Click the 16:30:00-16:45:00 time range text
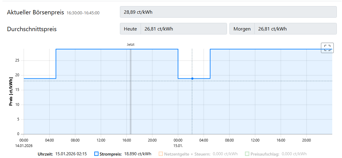This screenshot has width=342, height=158. pos(83,13)
